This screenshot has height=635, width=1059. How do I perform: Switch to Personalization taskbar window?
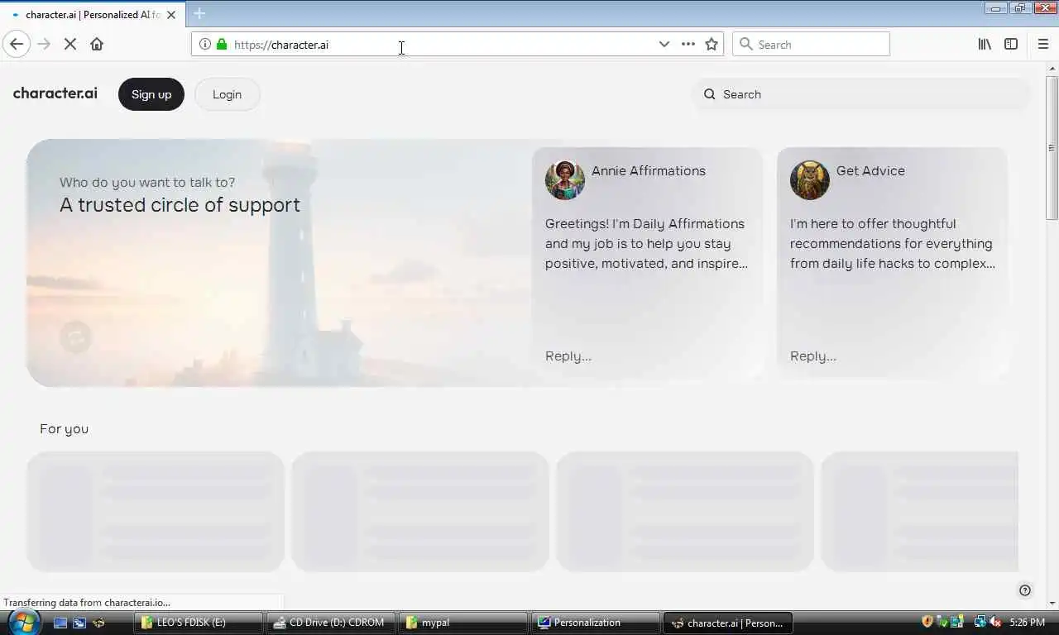596,623
